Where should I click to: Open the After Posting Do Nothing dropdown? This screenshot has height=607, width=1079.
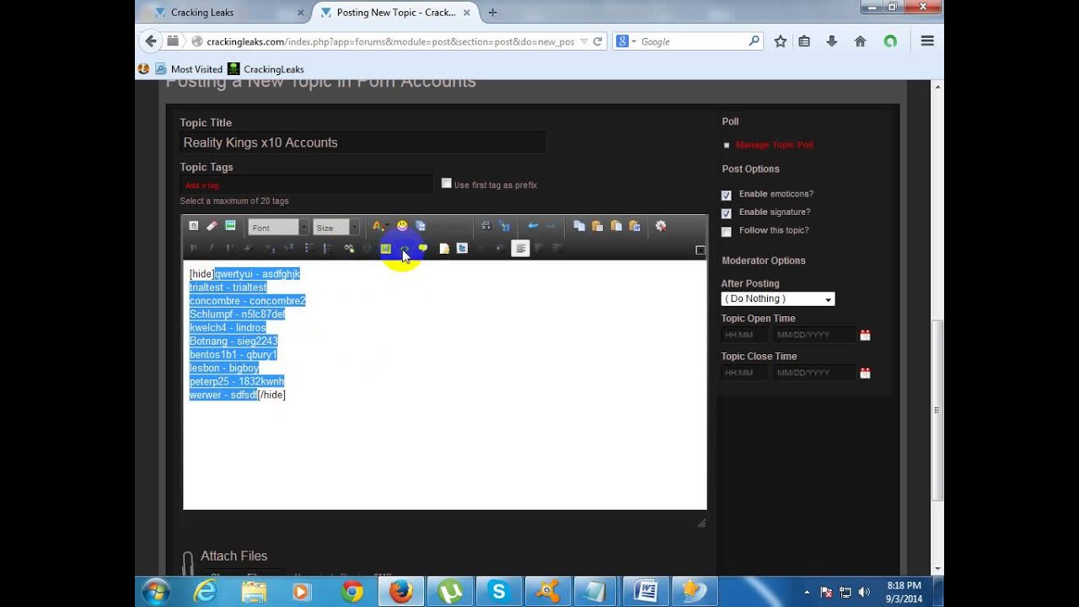pos(778,298)
